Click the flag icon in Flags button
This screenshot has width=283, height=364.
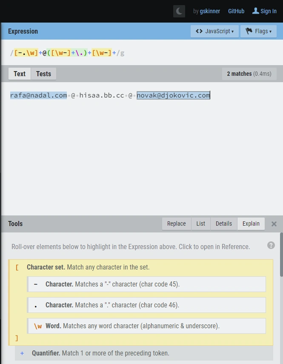(x=249, y=31)
